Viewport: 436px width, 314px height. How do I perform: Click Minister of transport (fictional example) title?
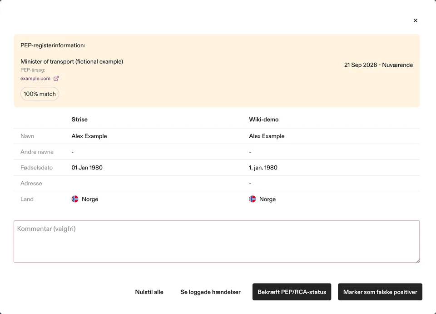click(72, 61)
